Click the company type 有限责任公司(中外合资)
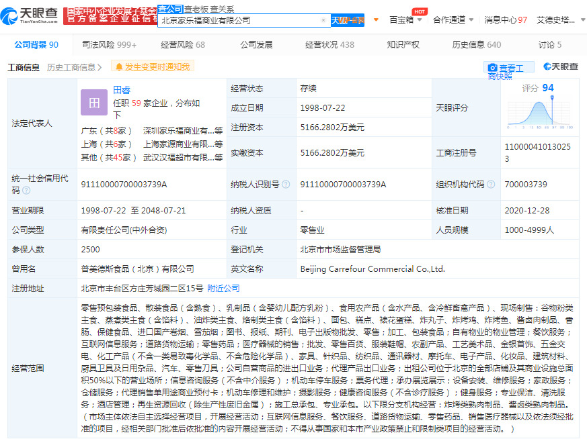 click(124, 230)
